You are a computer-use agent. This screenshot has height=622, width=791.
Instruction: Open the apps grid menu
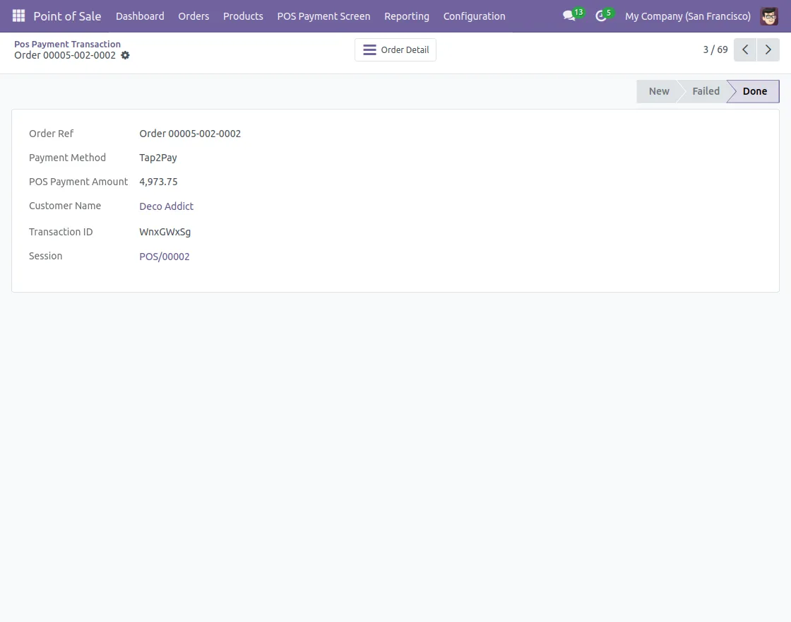click(x=18, y=16)
